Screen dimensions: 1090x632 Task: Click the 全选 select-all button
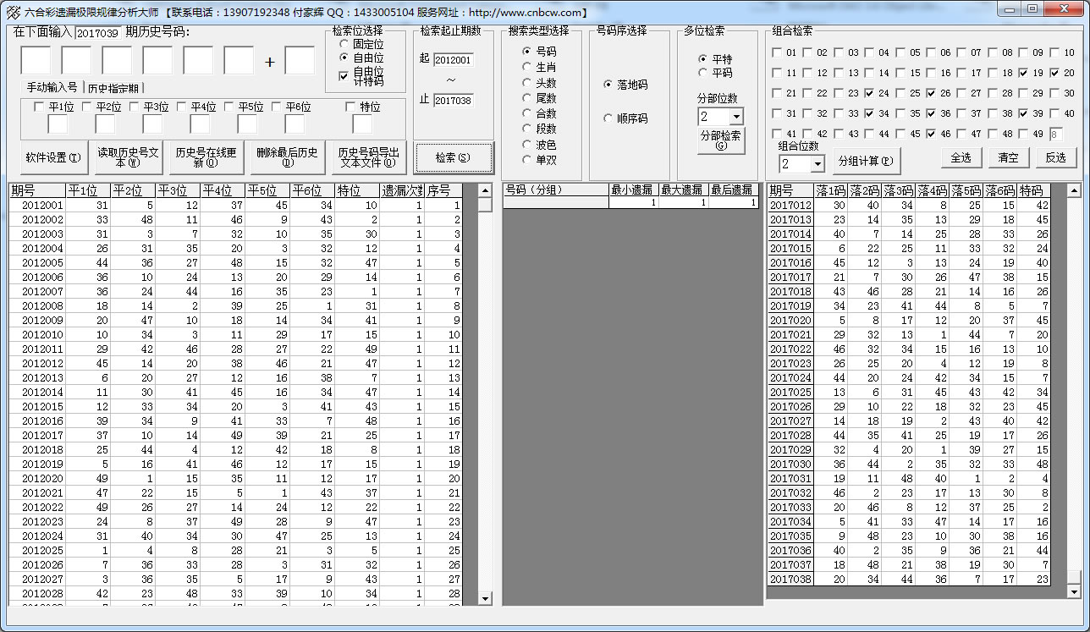click(x=961, y=157)
